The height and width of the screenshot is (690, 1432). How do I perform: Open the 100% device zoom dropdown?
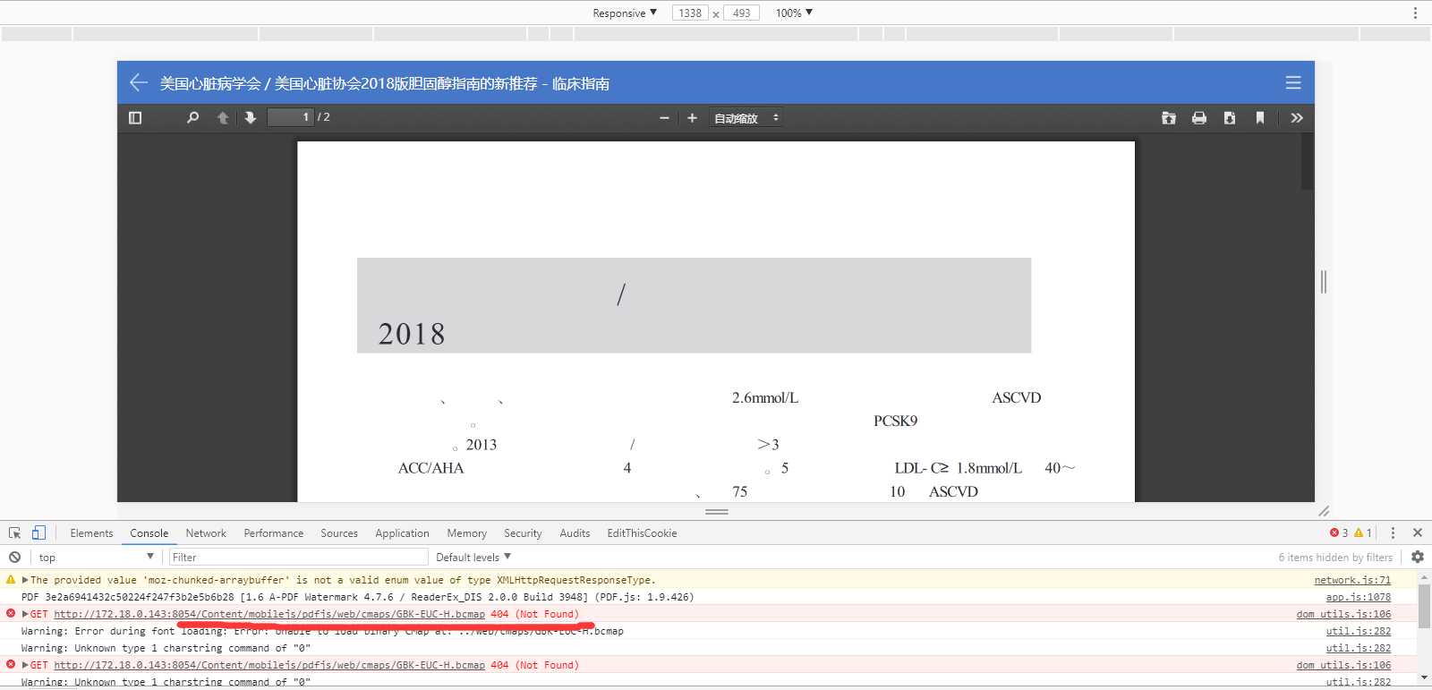[794, 13]
